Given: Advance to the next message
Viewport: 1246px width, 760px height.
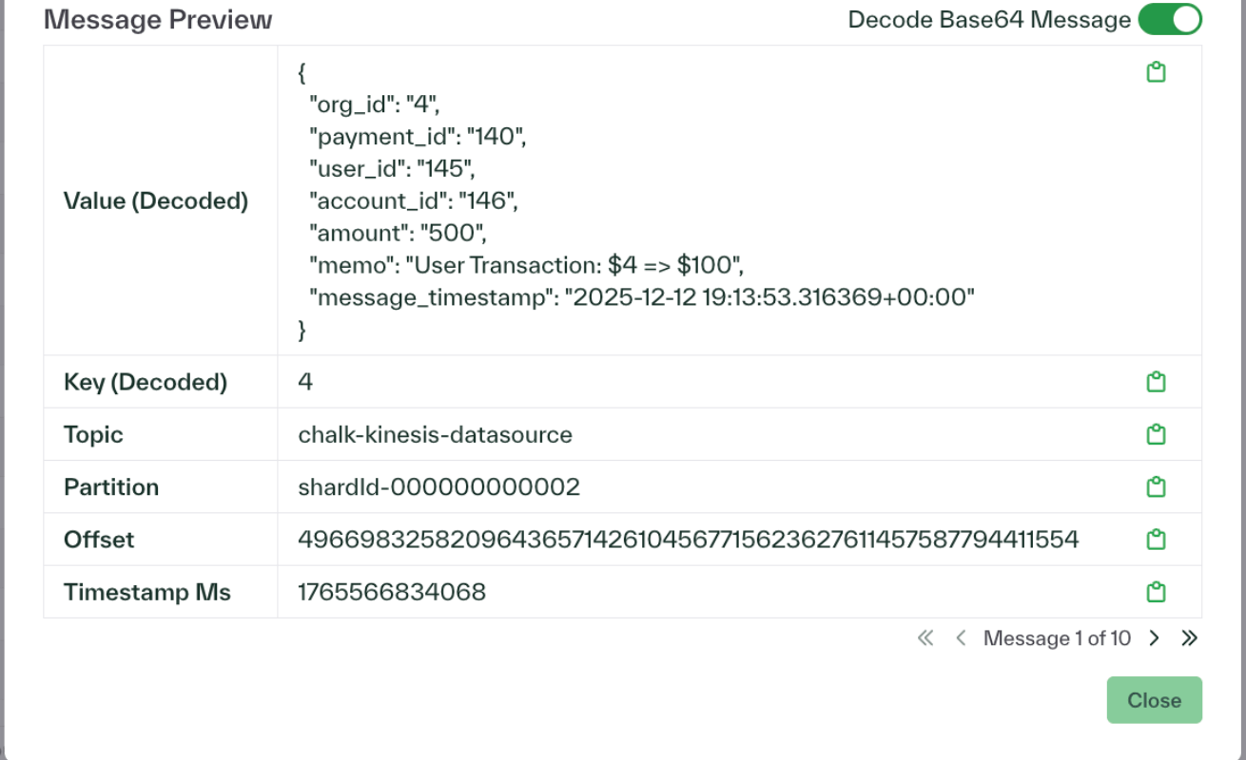Looking at the screenshot, I should (1155, 638).
